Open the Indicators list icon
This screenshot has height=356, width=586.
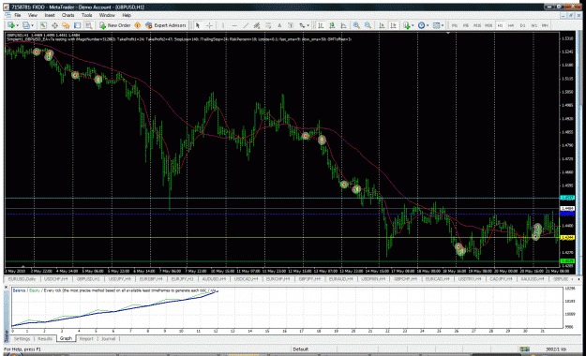407,25
